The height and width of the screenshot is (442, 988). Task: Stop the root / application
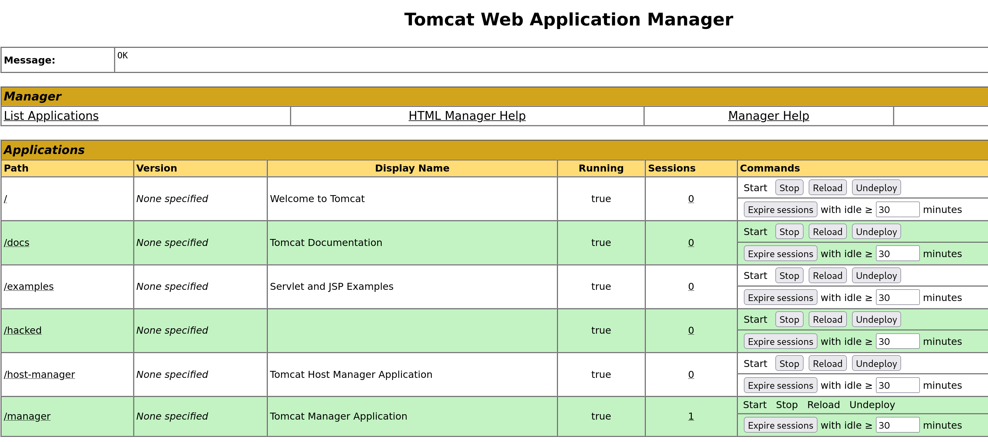pos(789,188)
